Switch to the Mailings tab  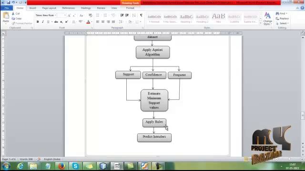[x=86, y=8]
